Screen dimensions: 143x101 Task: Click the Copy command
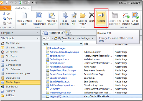click(7, 18)
